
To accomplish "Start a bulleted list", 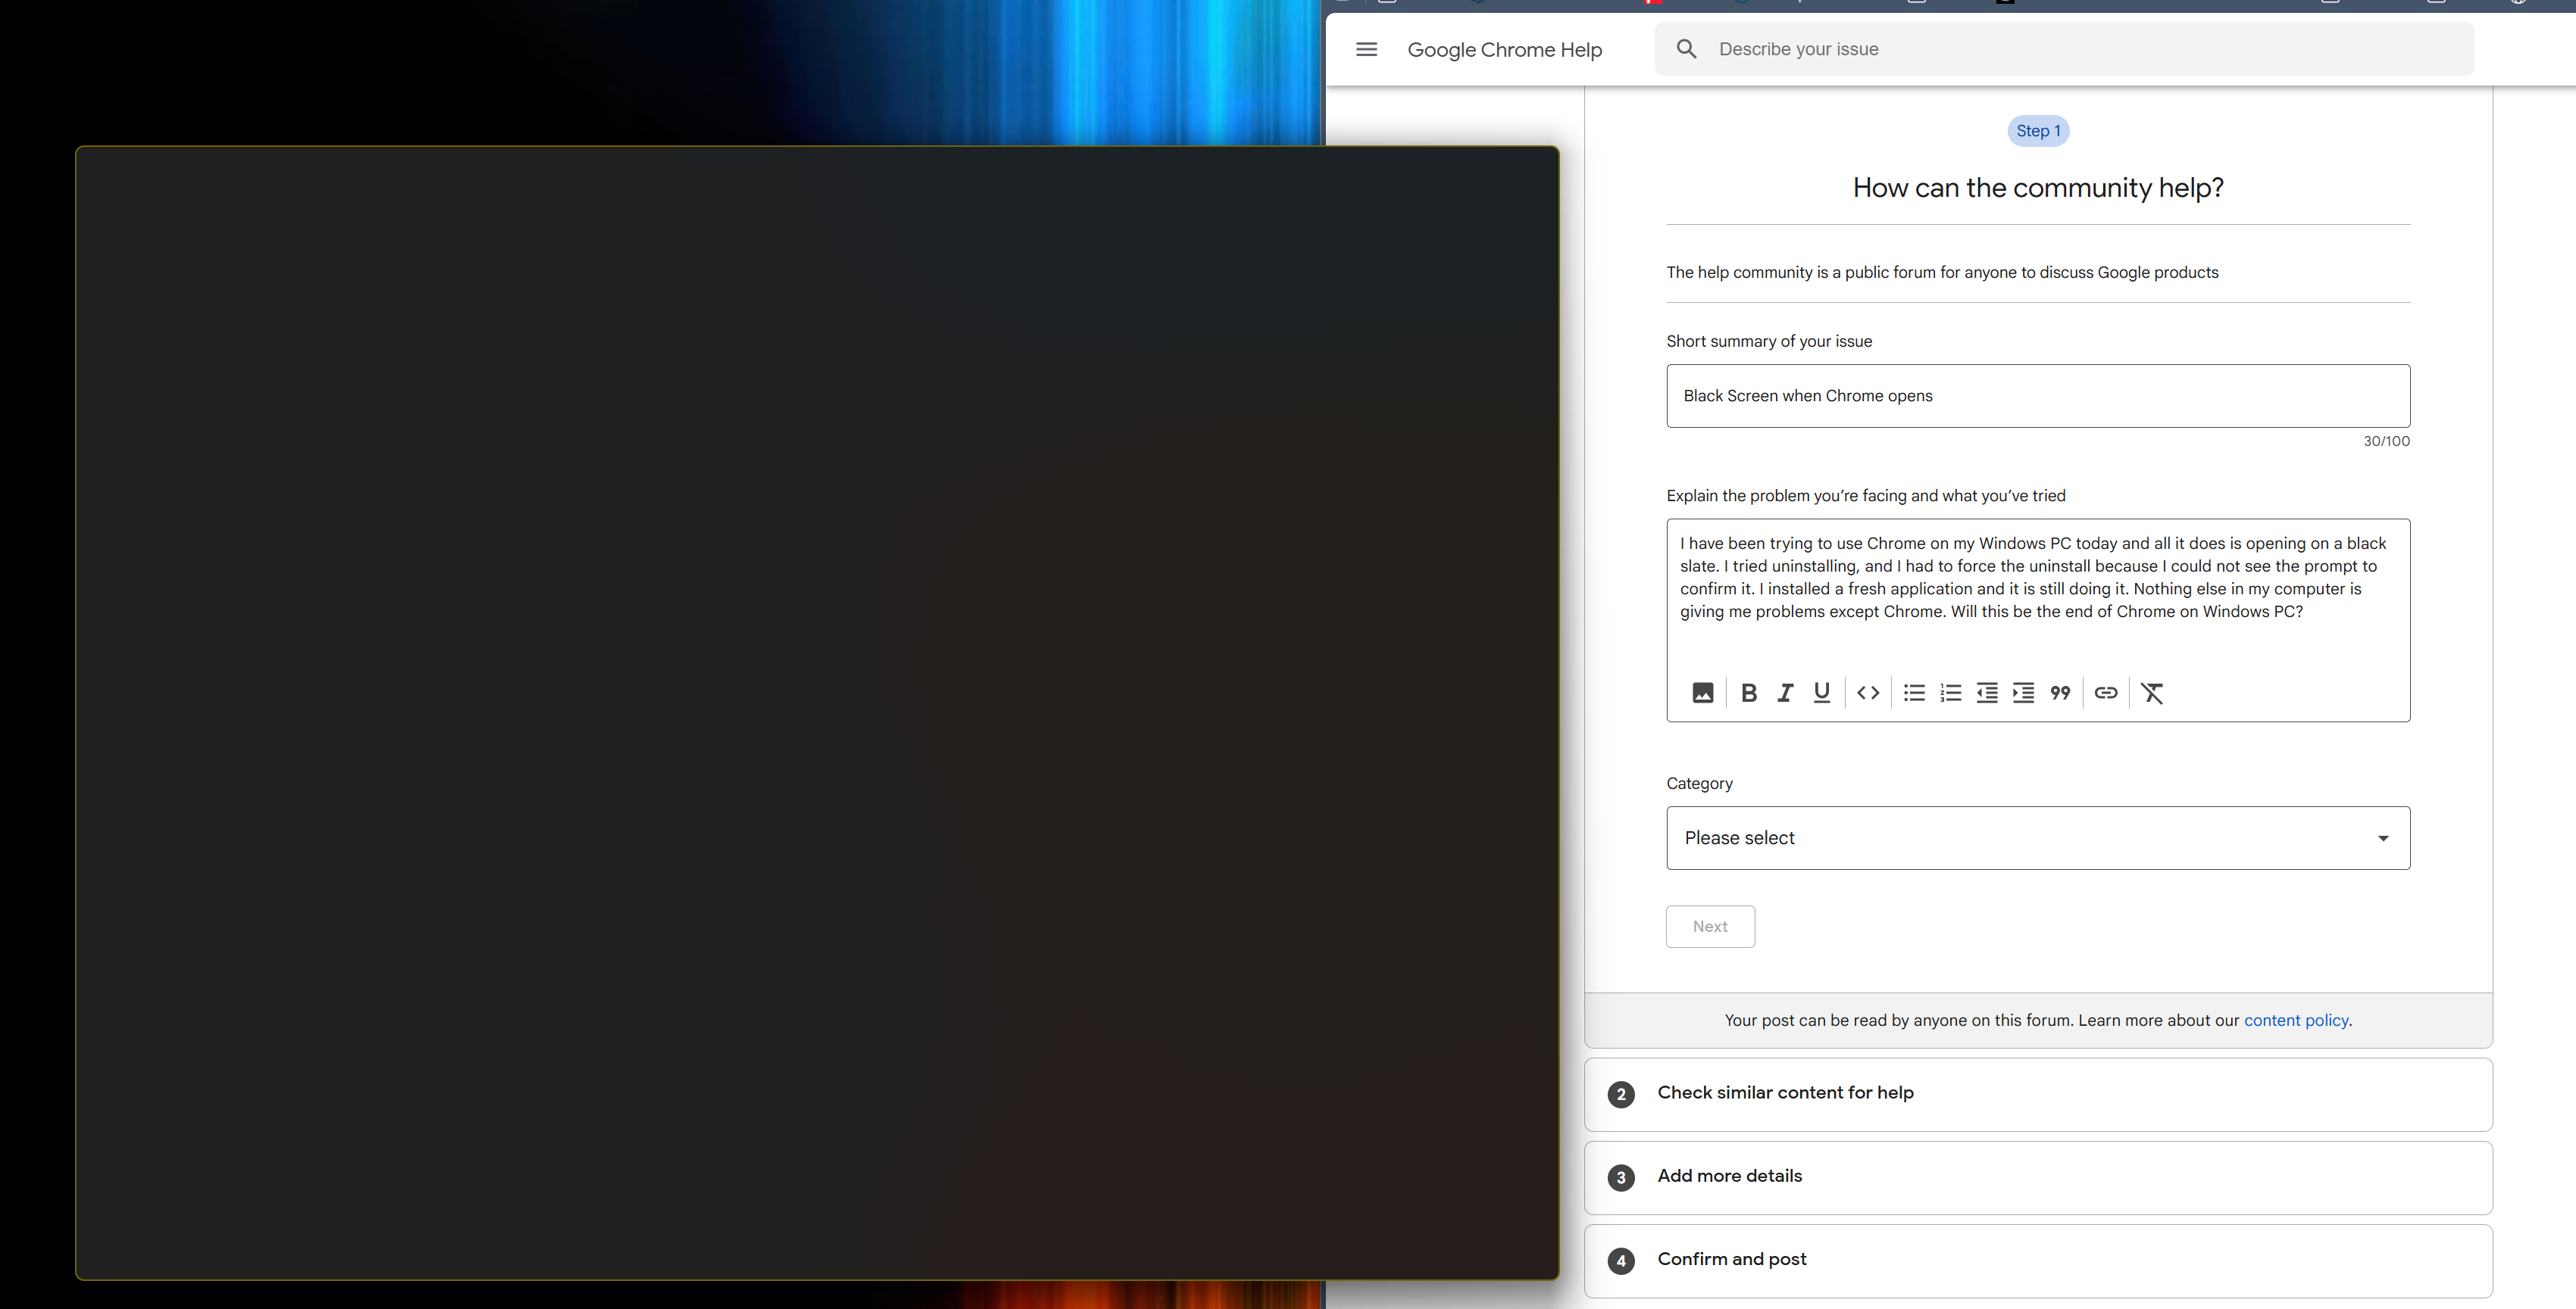I will [x=1913, y=693].
